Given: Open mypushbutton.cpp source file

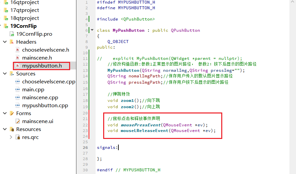Looking at the screenshot, I should coord(45,106).
